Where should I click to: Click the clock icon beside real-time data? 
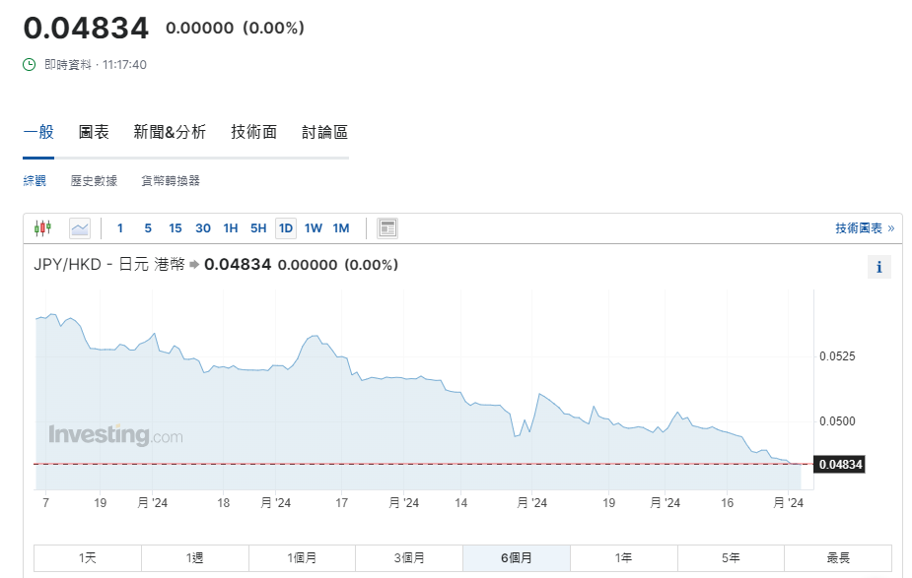[30, 64]
